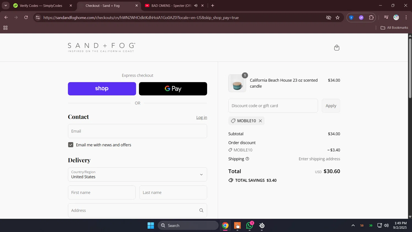412x232 pixels.
Task: Click the California Beach House candle title
Action: (284, 83)
